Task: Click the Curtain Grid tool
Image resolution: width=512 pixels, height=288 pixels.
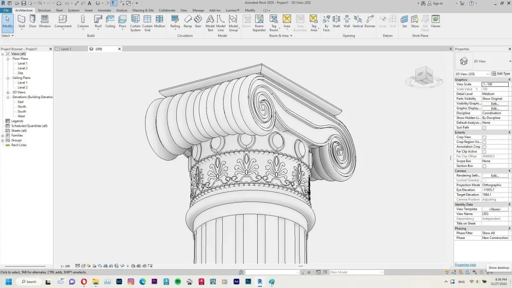Action: click(x=147, y=23)
